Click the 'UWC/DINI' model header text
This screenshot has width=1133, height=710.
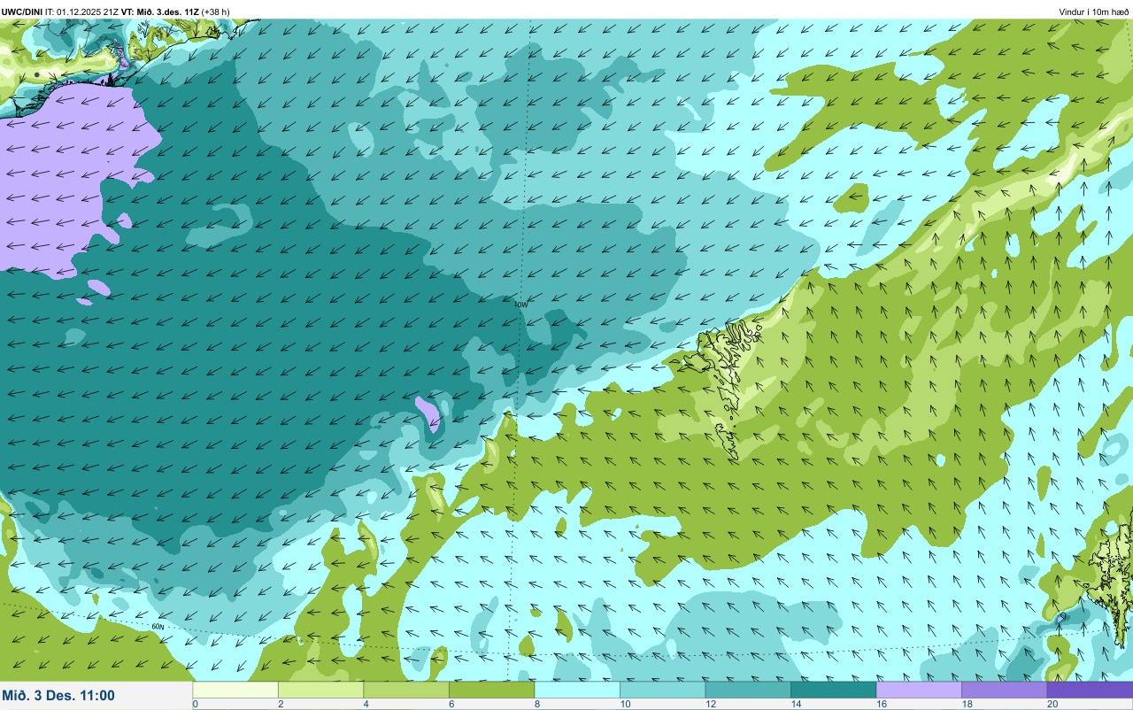pyautogui.click(x=22, y=12)
